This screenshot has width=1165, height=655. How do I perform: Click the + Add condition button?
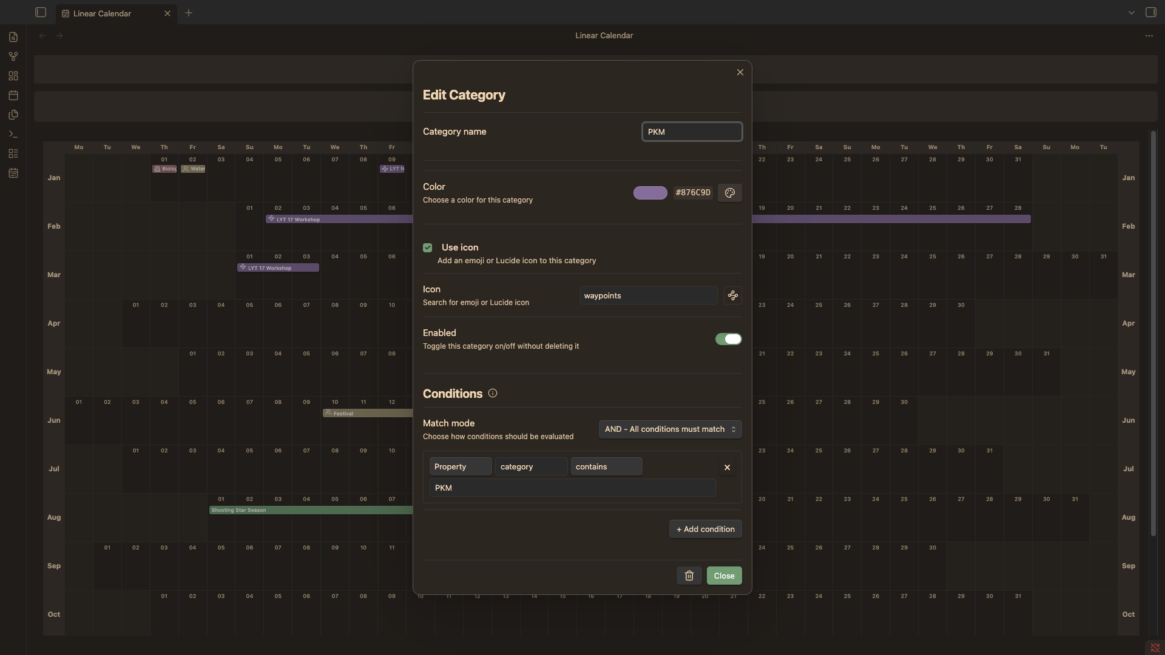(x=705, y=529)
